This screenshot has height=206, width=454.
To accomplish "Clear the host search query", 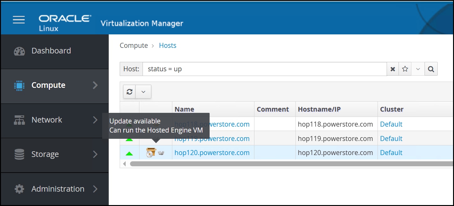I will pyautogui.click(x=393, y=69).
